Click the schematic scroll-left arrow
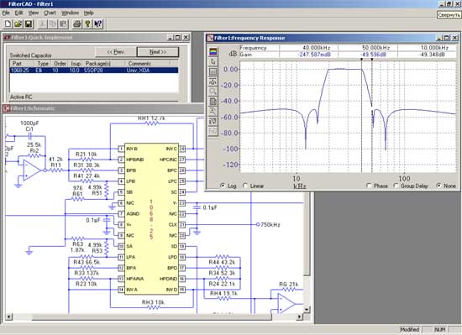462x335 pixels. point(8,317)
